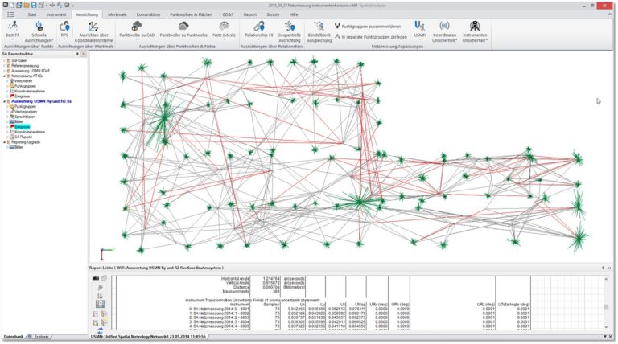Click the magnifier icon in Report Leiste
The width and height of the screenshot is (618, 344).
100,288
